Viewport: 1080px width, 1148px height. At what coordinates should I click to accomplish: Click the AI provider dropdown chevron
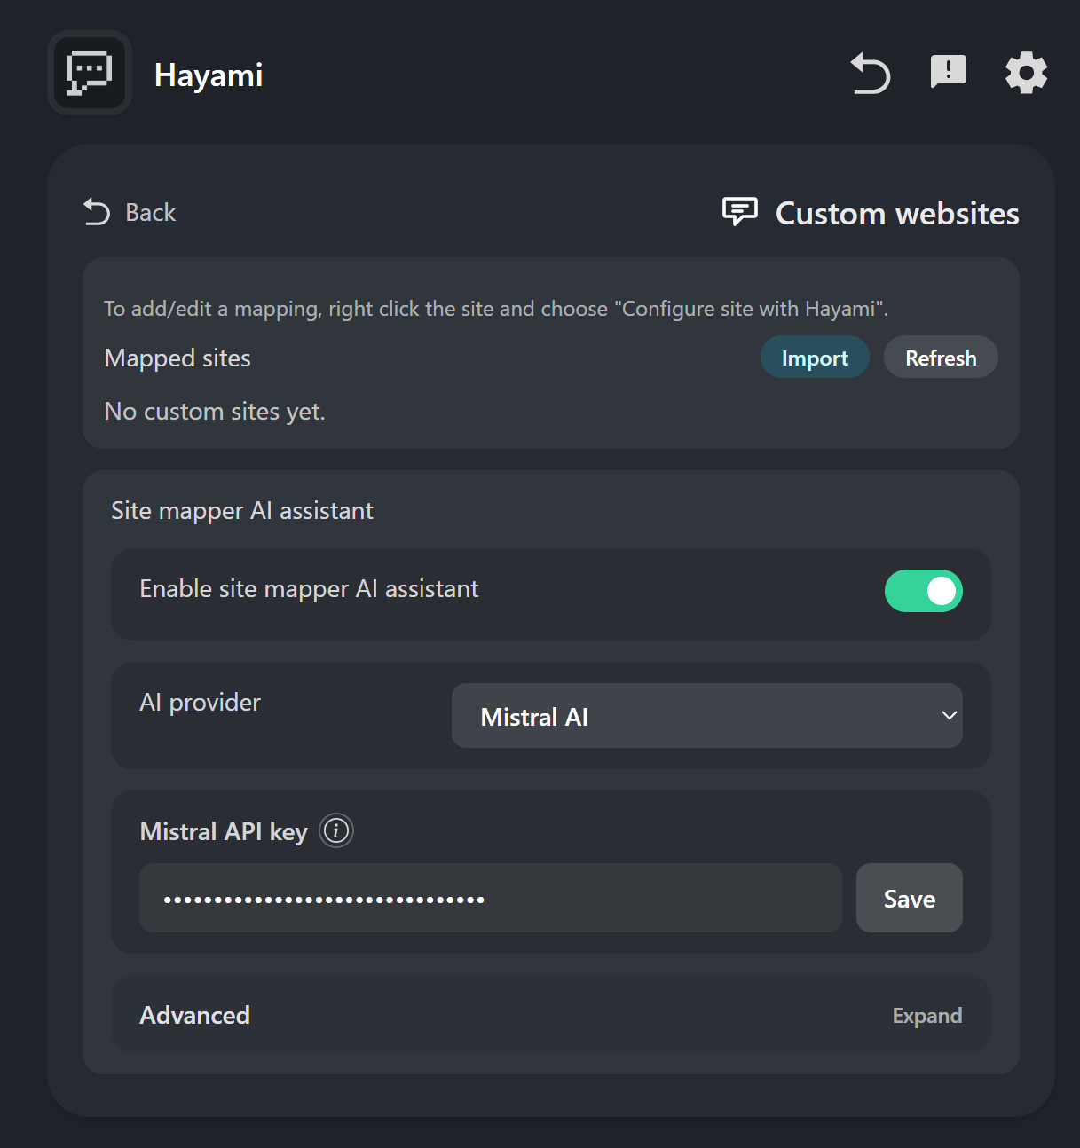949,715
